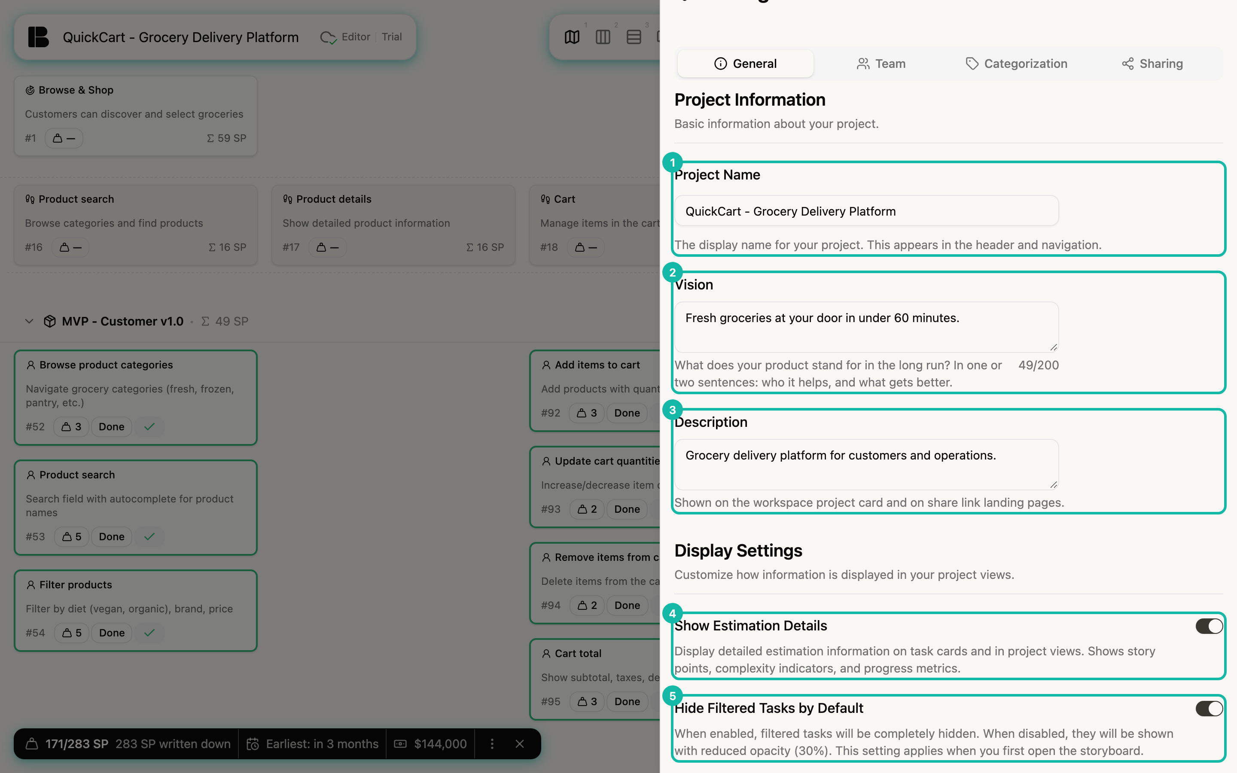Click the package icon beside MVP - Customer v1.0

pyautogui.click(x=49, y=321)
